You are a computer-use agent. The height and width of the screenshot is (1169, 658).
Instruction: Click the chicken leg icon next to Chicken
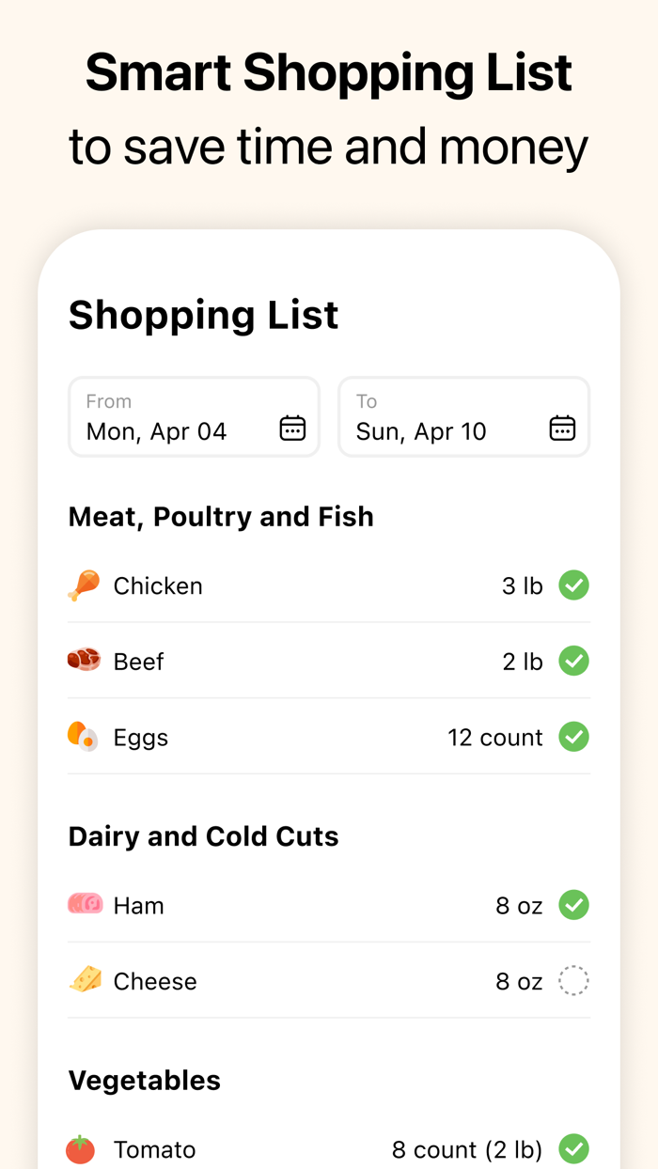[83, 585]
